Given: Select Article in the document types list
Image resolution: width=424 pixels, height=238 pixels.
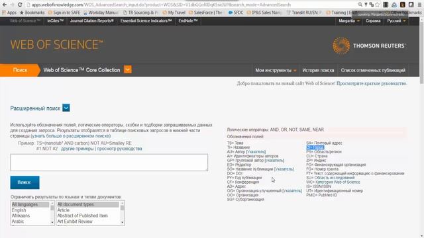Looking at the screenshot, I should (88, 210).
